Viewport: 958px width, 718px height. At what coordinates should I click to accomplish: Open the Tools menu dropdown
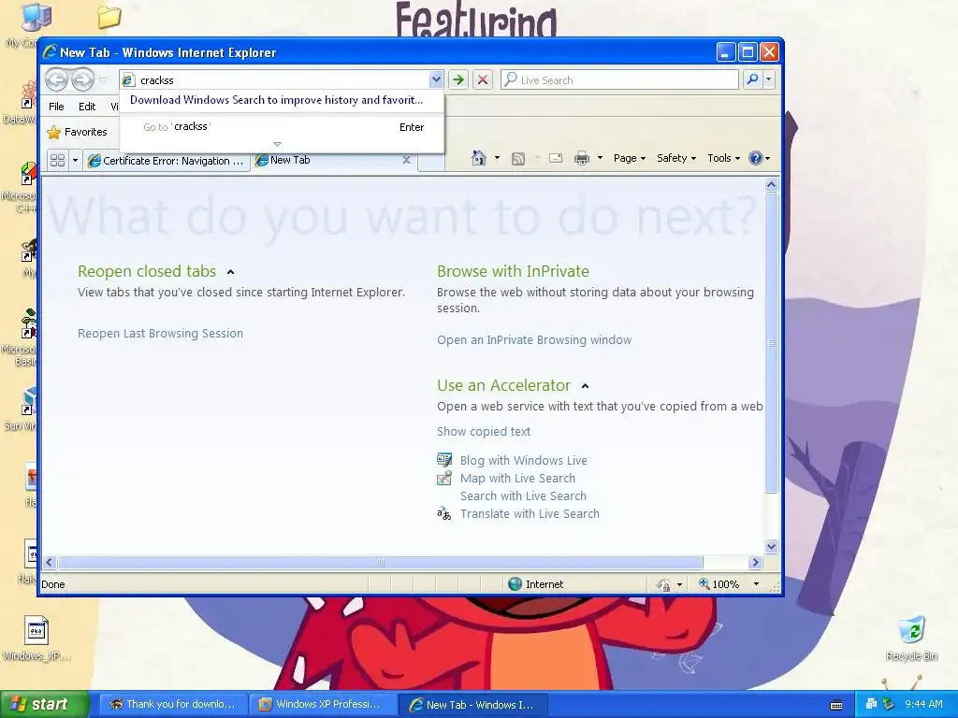[x=724, y=158]
